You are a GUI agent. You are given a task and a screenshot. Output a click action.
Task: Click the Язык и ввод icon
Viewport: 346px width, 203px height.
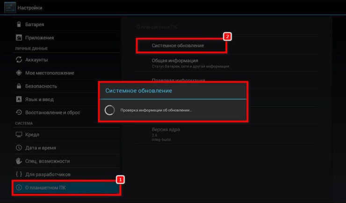coord(19,99)
